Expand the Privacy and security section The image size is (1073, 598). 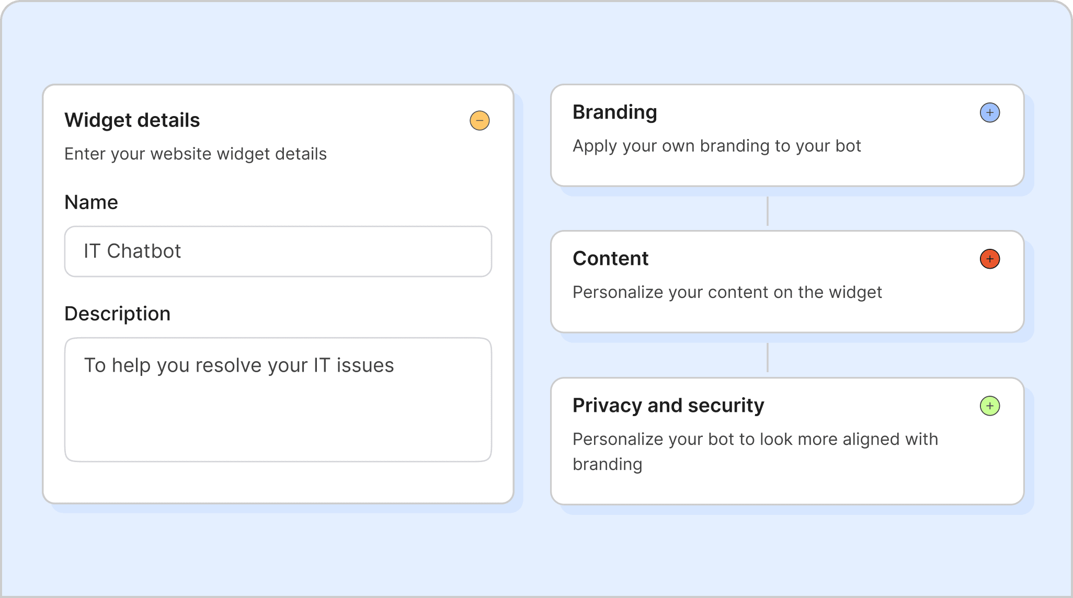pyautogui.click(x=990, y=406)
